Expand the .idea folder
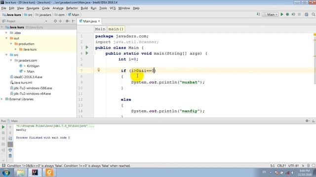Screen dimensions: 316x177 point(6,32)
